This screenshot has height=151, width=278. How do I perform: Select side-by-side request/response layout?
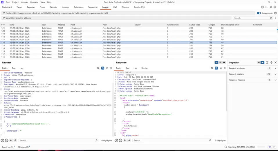tap(216, 62)
